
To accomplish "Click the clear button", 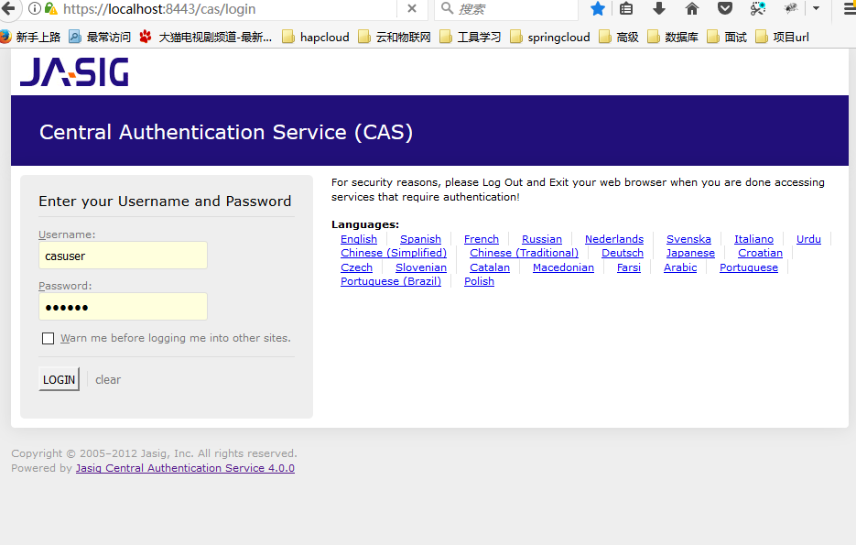I will pyautogui.click(x=107, y=379).
